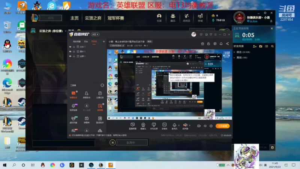Click the orange 关闭直播 button

[222, 126]
